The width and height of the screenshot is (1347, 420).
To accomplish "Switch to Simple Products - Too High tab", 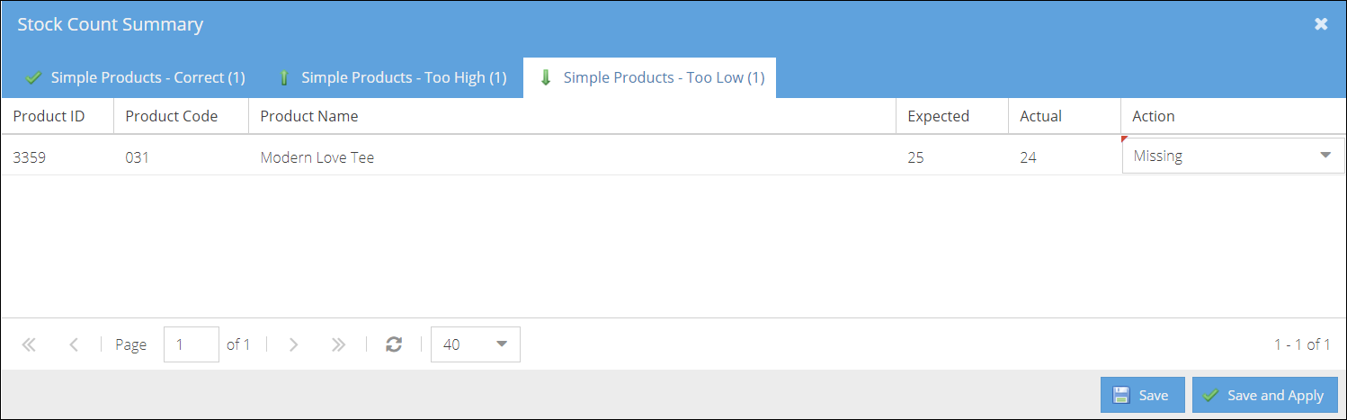I will [x=392, y=78].
